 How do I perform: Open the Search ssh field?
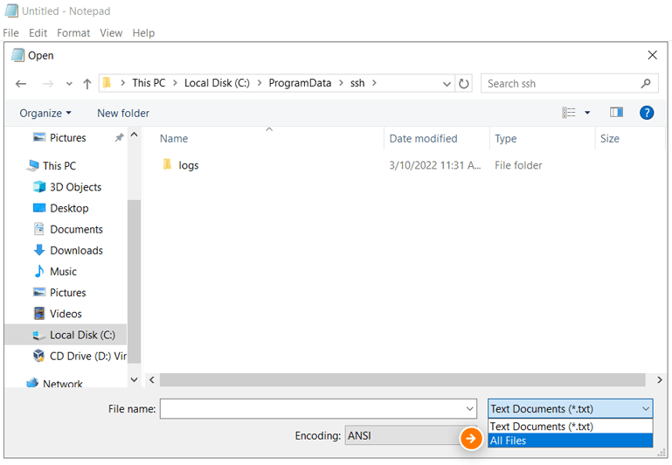click(569, 84)
